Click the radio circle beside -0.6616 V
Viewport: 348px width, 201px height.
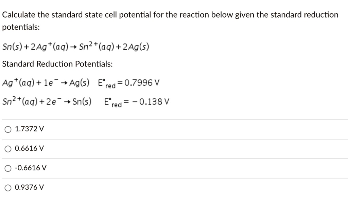[x=7, y=167]
